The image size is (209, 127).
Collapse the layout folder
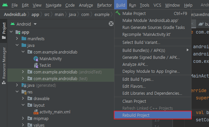point(23,105)
